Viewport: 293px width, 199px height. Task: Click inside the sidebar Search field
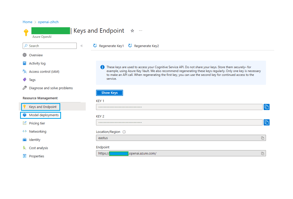pyautogui.click(x=49, y=46)
